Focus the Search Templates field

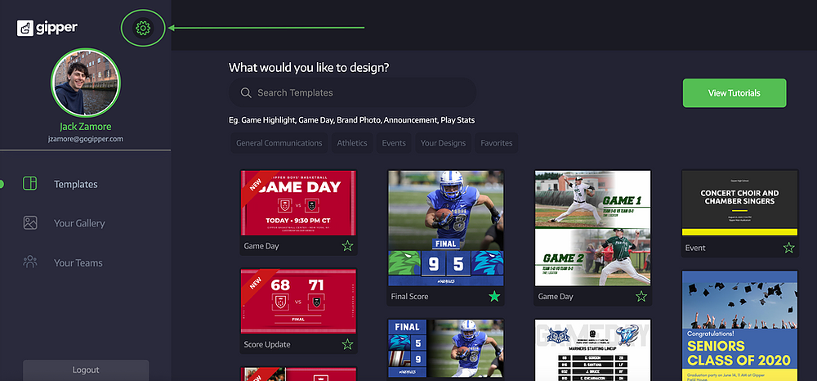tap(352, 92)
